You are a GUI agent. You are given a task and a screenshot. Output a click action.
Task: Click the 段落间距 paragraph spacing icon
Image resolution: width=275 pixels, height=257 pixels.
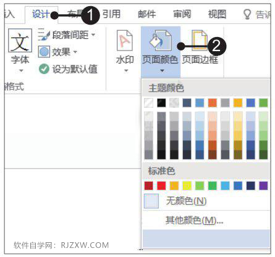44,35
